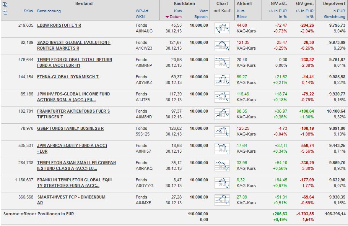Open FRANKFURTER AKTIENFONDS FUER STIFTUNGEN link

coord(73,114)
